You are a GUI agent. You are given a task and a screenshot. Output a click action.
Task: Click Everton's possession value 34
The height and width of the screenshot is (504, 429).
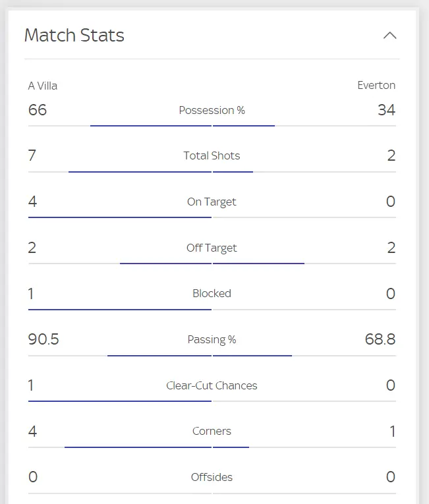point(386,110)
